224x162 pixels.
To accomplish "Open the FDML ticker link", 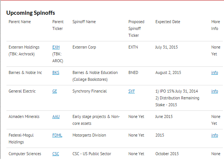I will 57,135.
